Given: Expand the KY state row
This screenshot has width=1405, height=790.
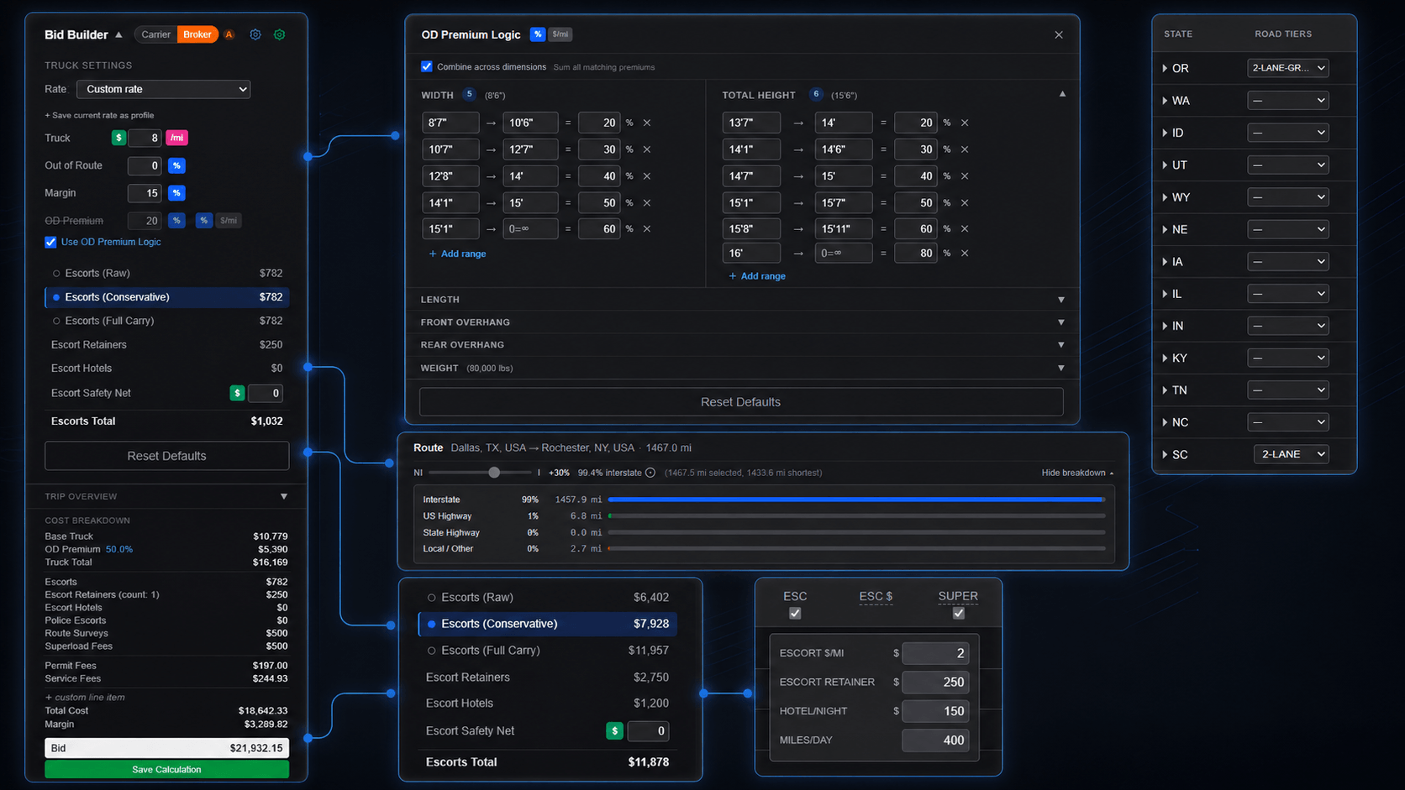Looking at the screenshot, I should pyautogui.click(x=1165, y=358).
